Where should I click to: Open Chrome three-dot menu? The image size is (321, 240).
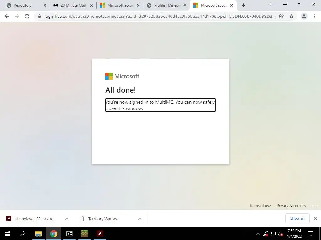point(314,16)
